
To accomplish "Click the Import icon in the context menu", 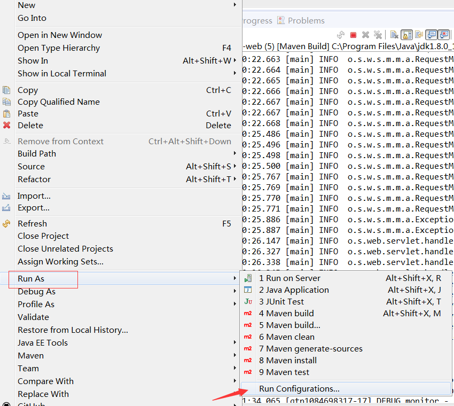I will coord(6,196).
